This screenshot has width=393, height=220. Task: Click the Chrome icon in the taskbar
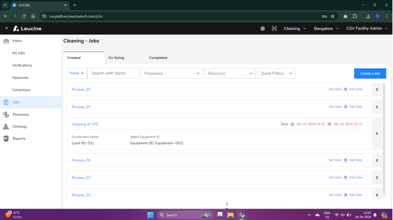click(x=242, y=215)
